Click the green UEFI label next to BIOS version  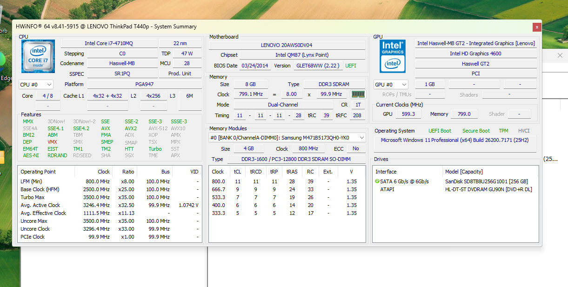[x=351, y=66]
